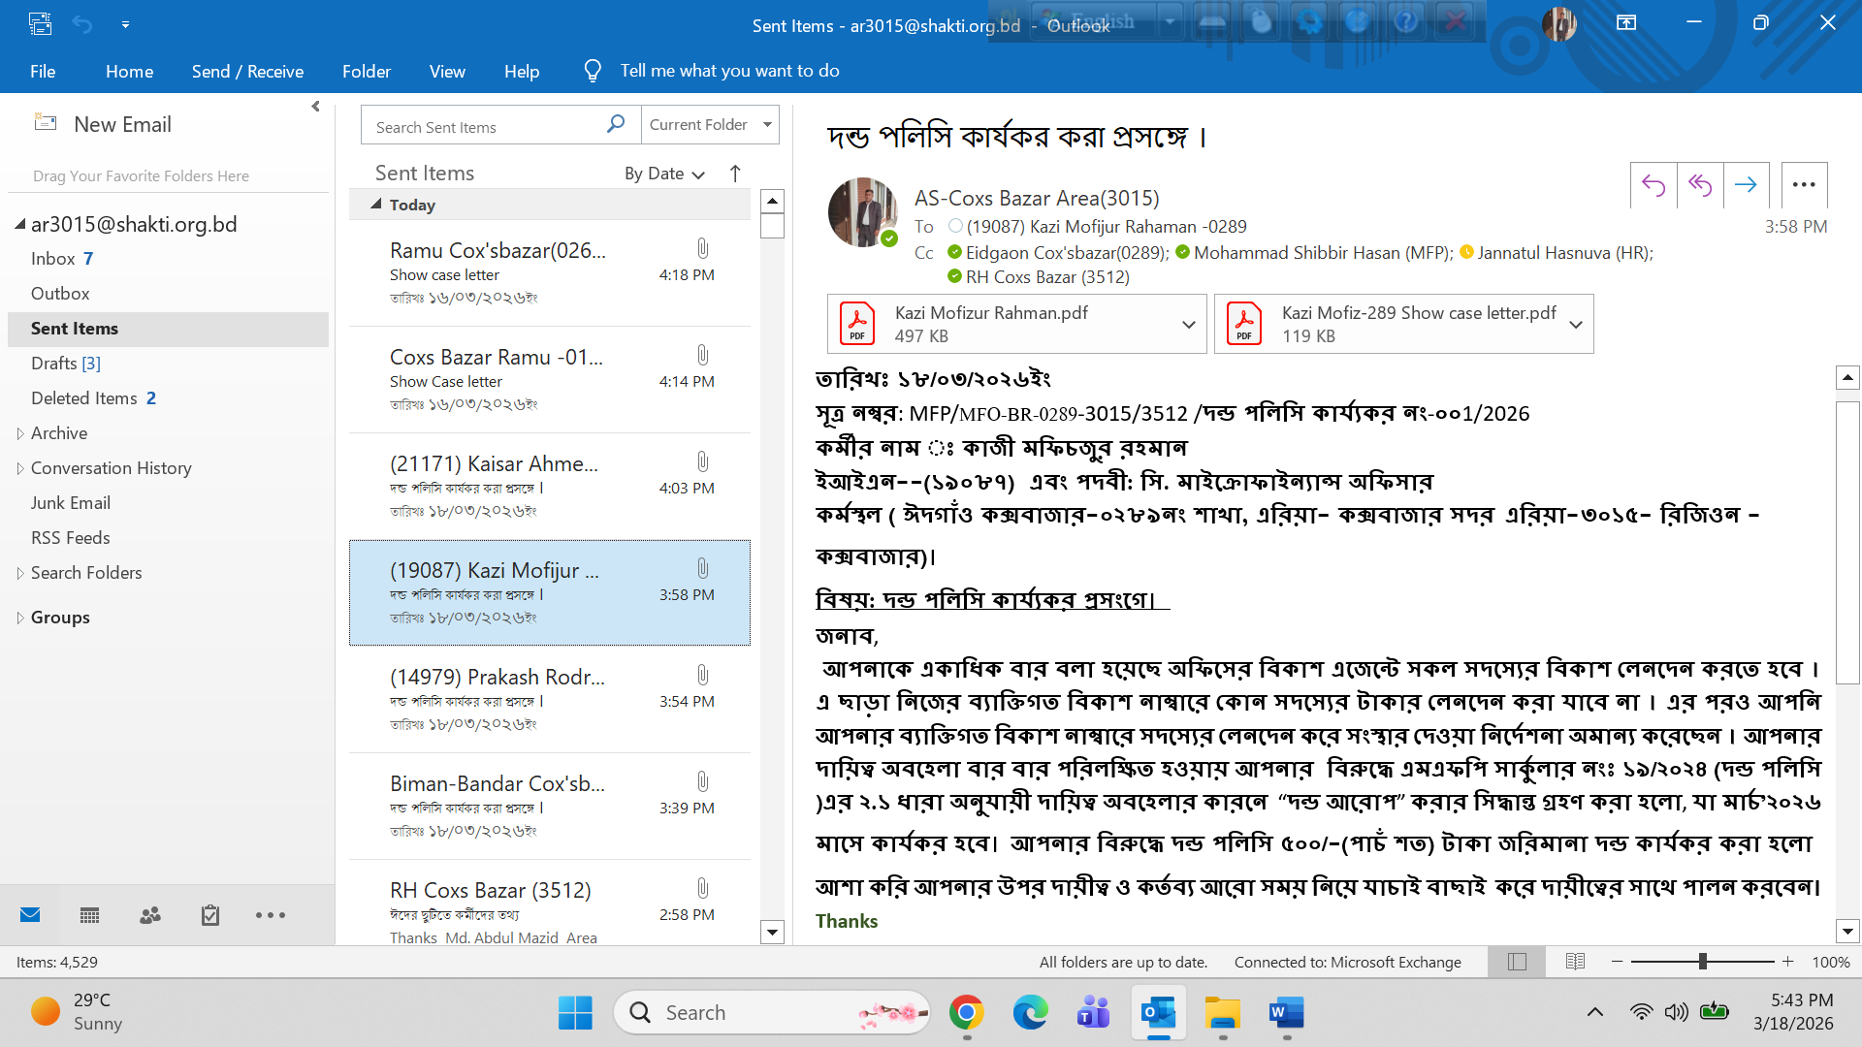Open the By Date sort dropdown
The image size is (1862, 1047).
tap(664, 174)
